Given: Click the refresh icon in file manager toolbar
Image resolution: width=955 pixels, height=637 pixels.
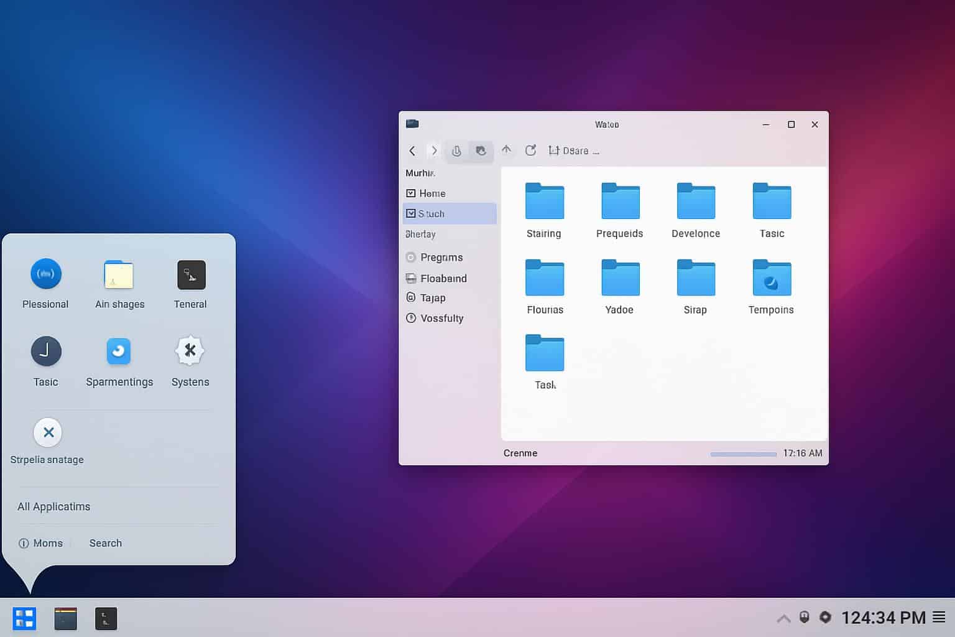Looking at the screenshot, I should (530, 151).
